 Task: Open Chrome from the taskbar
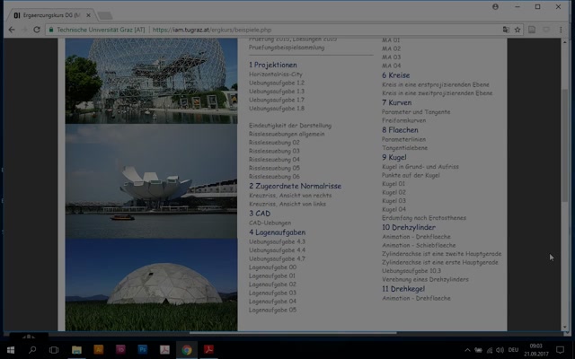click(x=186, y=349)
